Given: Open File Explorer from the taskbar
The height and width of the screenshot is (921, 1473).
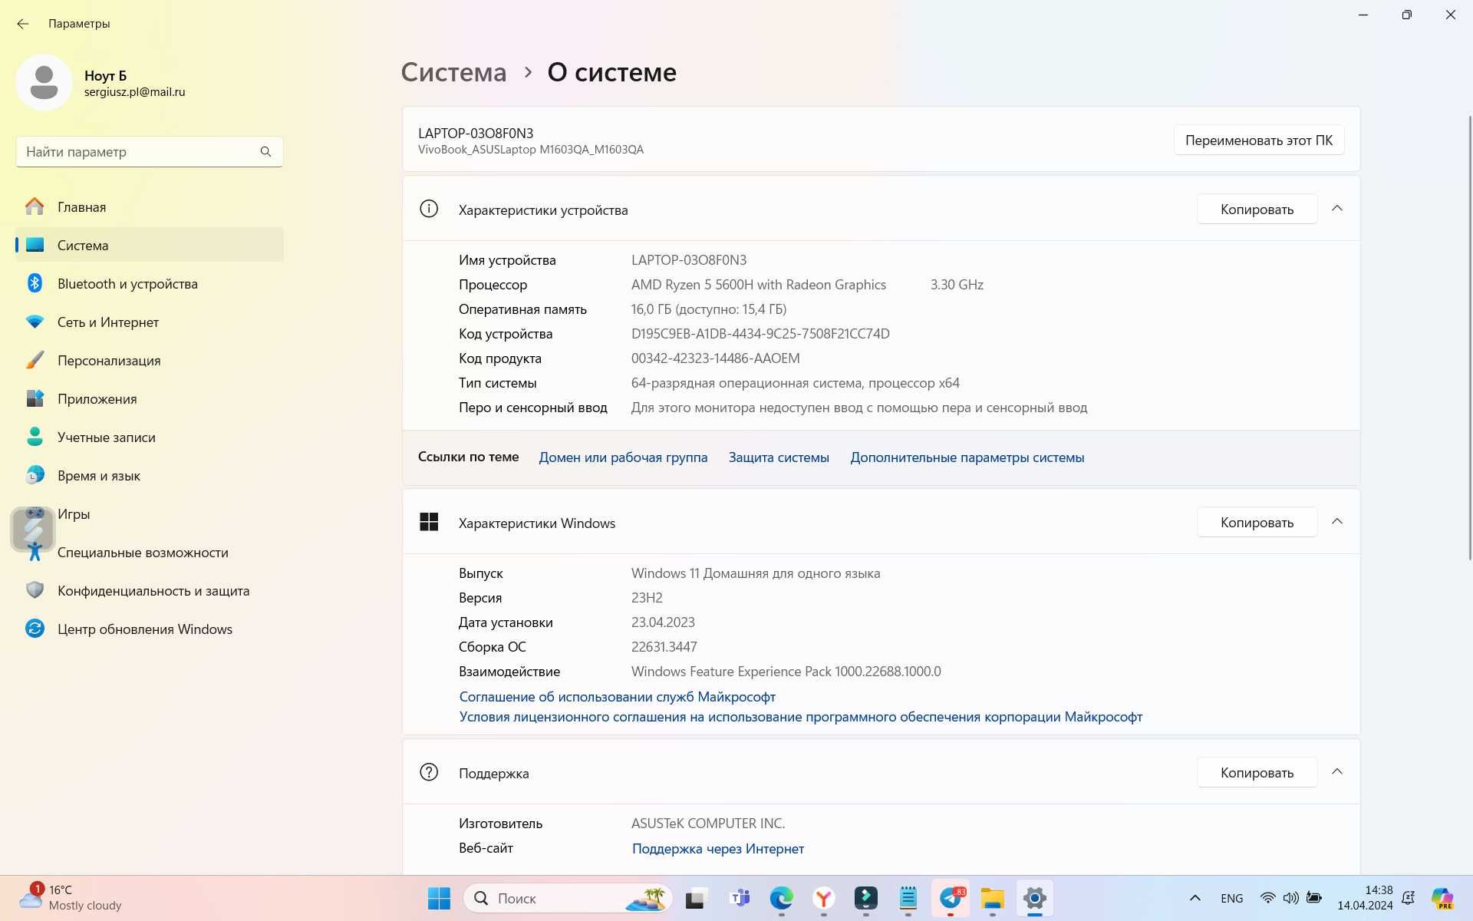Looking at the screenshot, I should click(x=992, y=898).
